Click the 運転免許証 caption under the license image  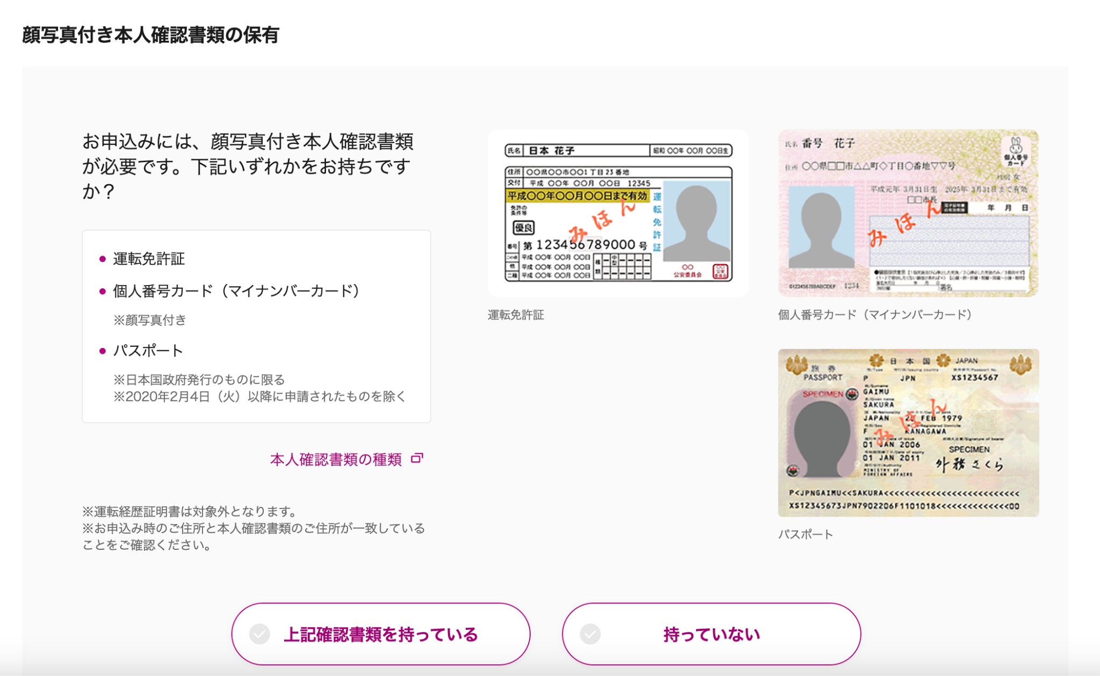pos(516,315)
